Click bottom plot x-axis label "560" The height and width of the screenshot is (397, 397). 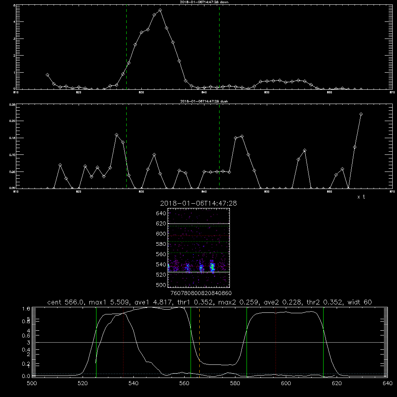coord(184,384)
